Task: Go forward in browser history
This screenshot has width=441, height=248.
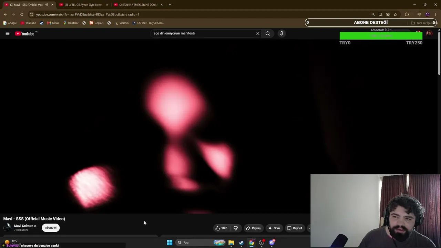Action: point(13,14)
